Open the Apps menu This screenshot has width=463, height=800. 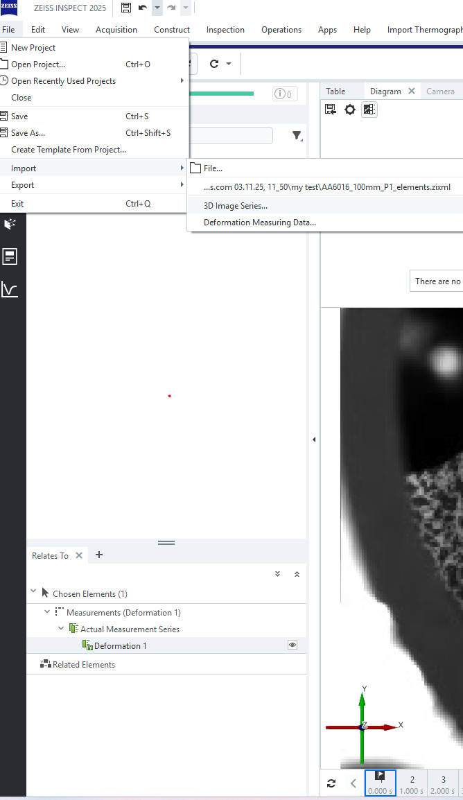coord(327,30)
